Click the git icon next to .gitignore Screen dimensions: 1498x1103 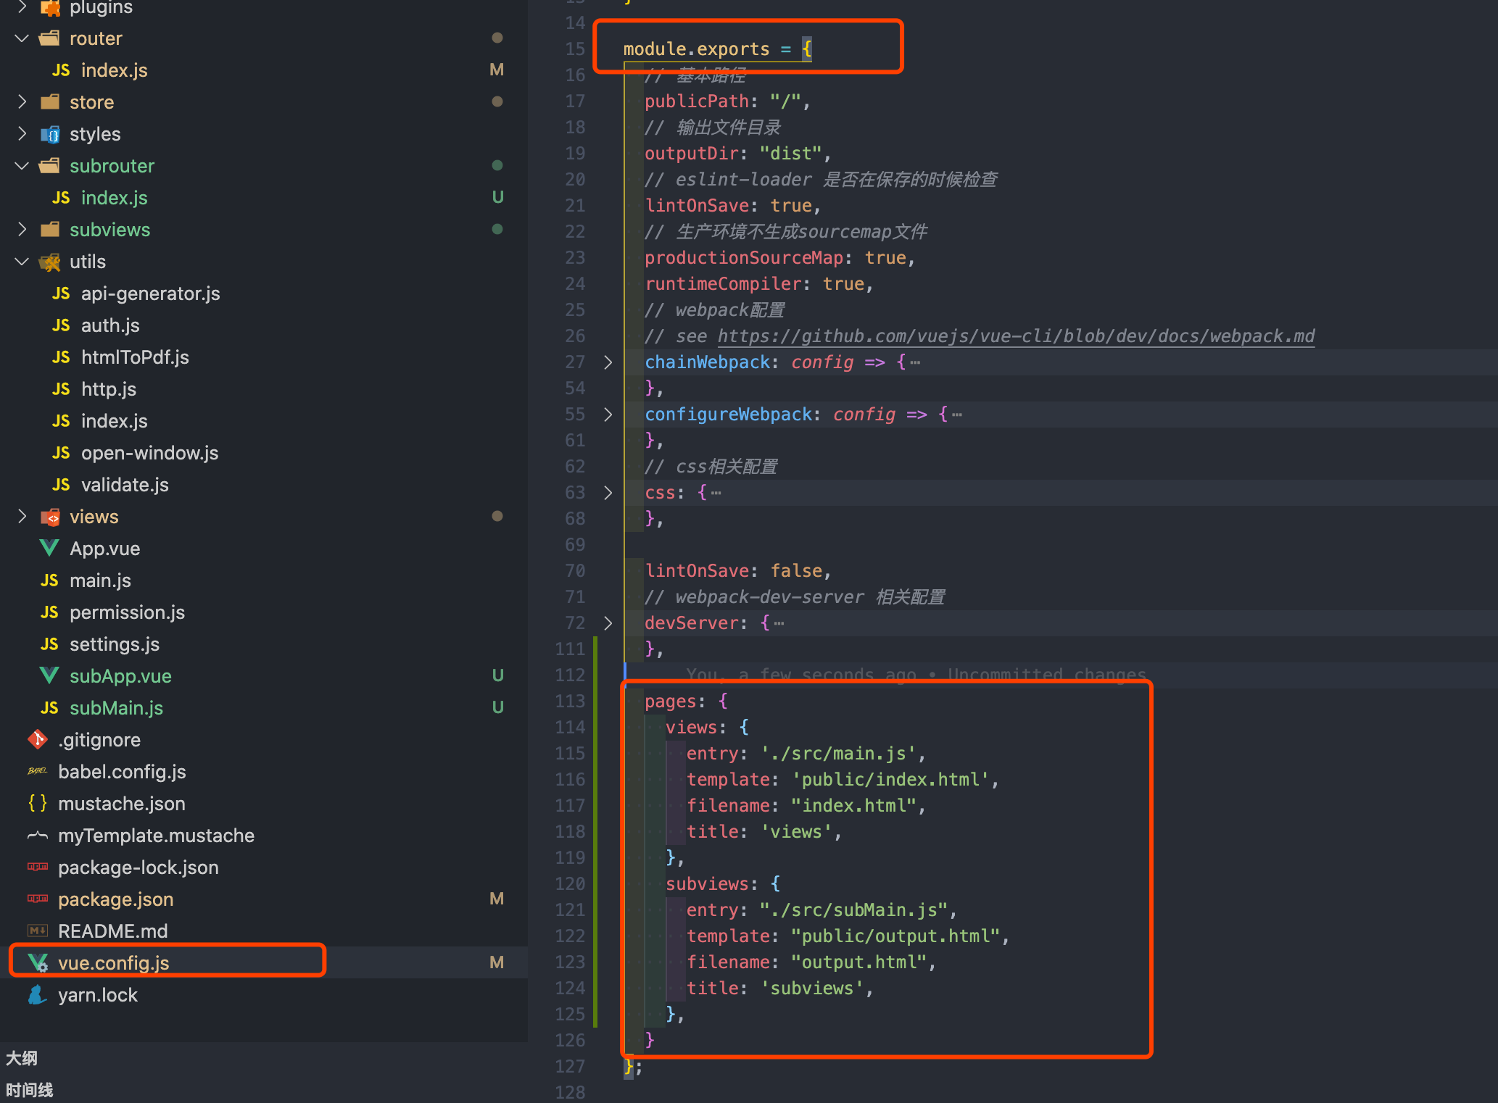click(37, 739)
